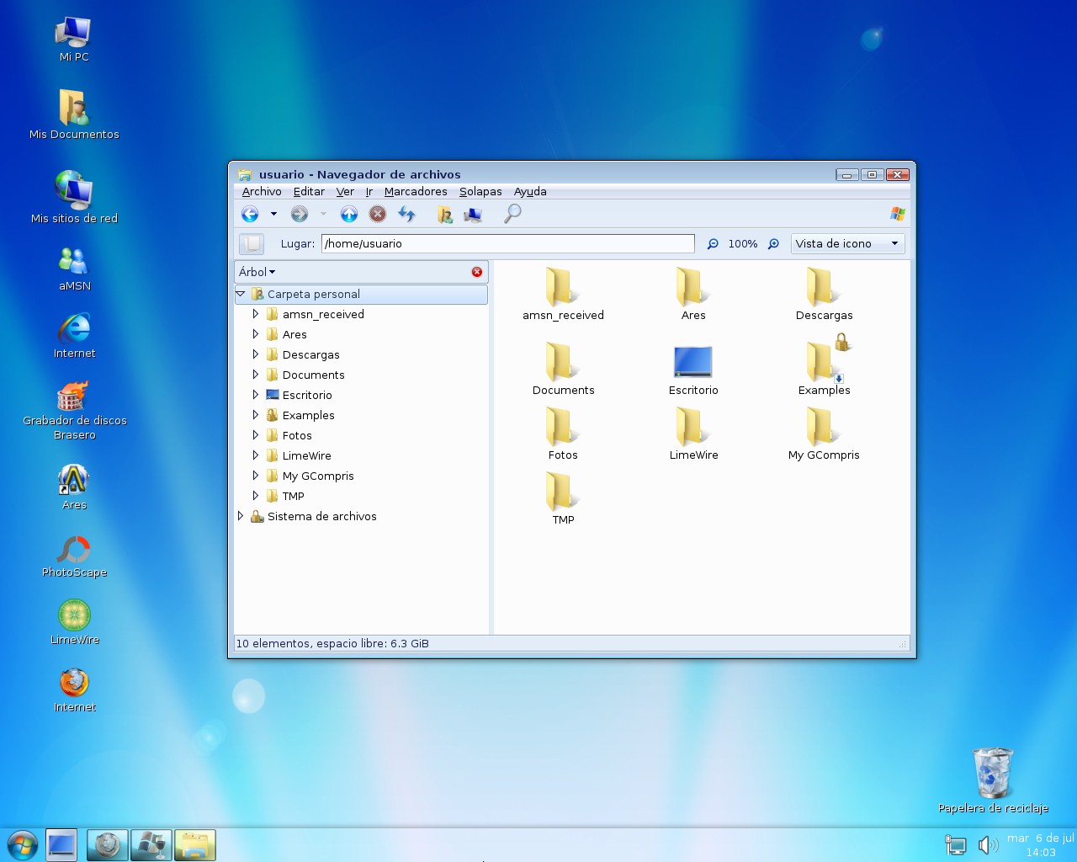Reload the current folder view
Image resolution: width=1077 pixels, height=862 pixels.
coord(407,214)
